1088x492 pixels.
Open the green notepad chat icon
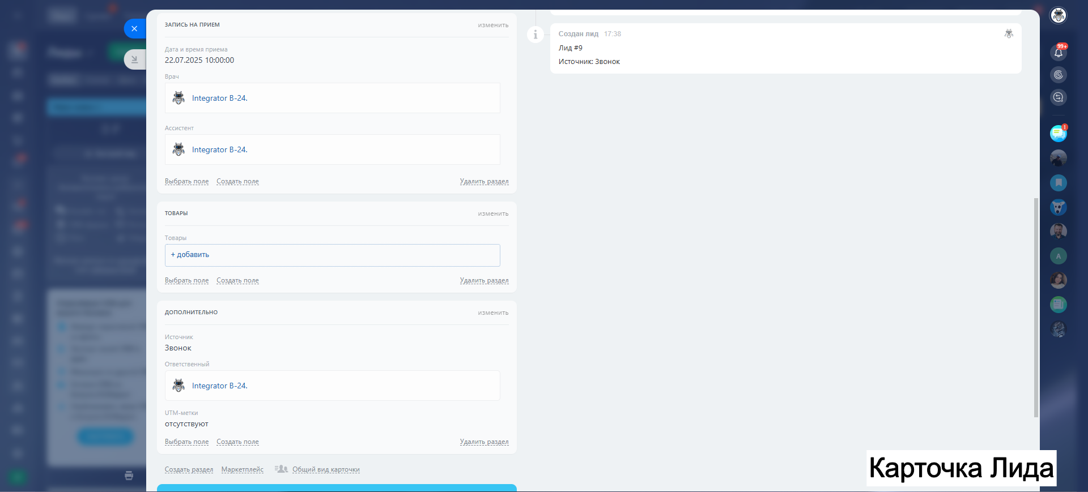pyautogui.click(x=1058, y=305)
